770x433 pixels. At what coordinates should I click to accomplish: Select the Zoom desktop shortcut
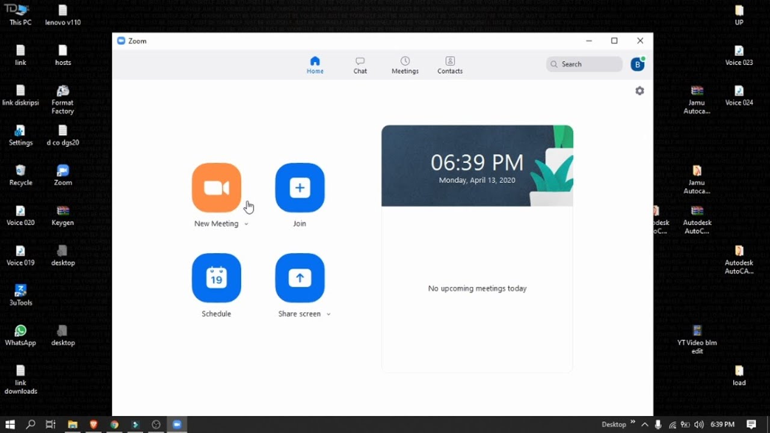63,175
